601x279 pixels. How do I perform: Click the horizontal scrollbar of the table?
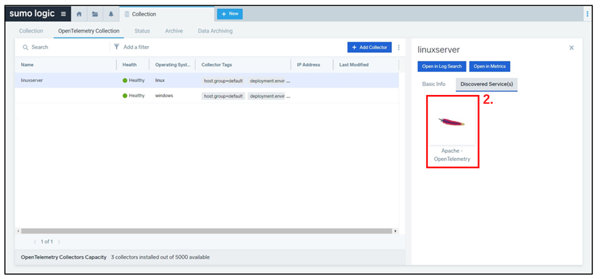point(207,231)
